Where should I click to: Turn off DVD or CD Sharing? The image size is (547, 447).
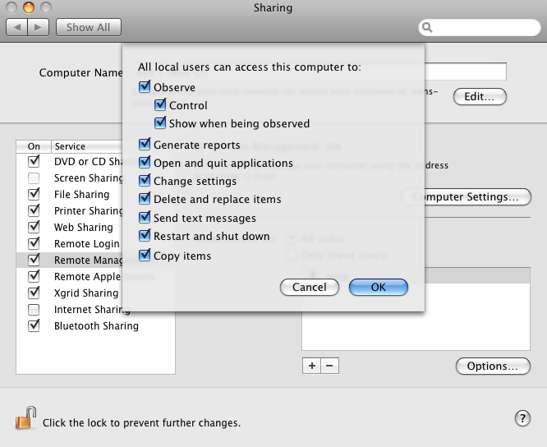click(x=34, y=161)
